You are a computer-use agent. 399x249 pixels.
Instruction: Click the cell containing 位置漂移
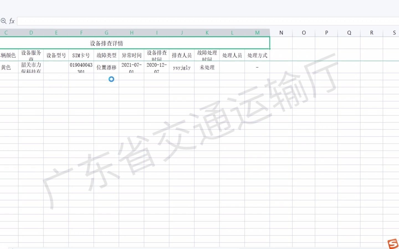click(106, 67)
